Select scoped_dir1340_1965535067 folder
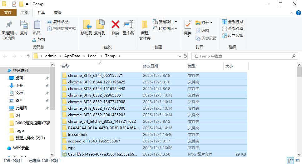 pos(154,141)
